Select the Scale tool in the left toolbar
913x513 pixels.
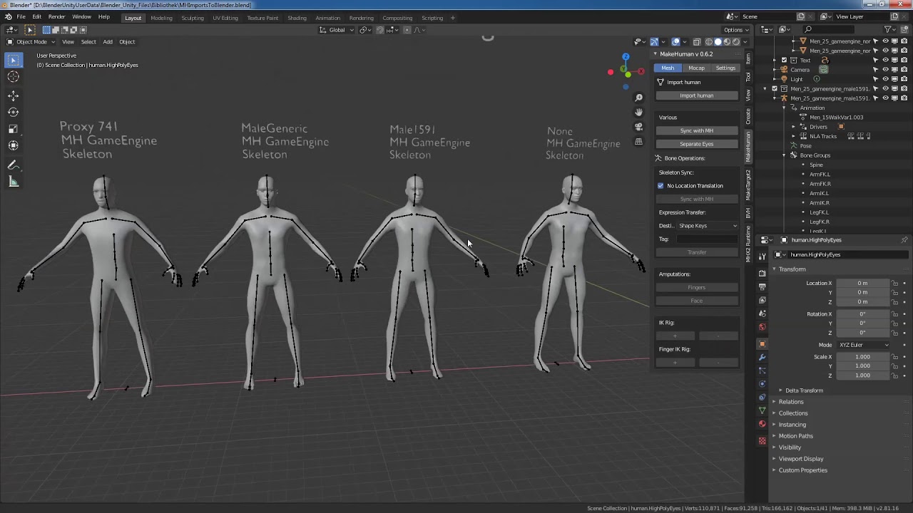(x=14, y=129)
